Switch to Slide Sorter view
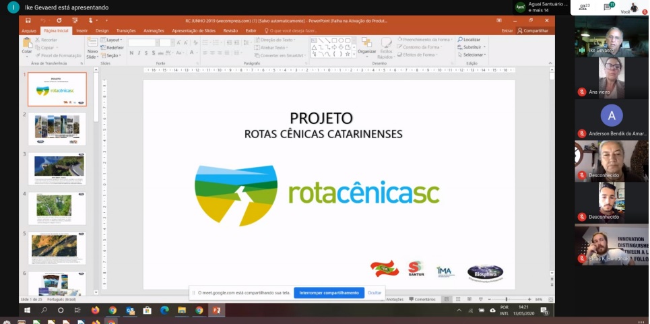Viewport: 650px width, 324px height. coord(458,299)
